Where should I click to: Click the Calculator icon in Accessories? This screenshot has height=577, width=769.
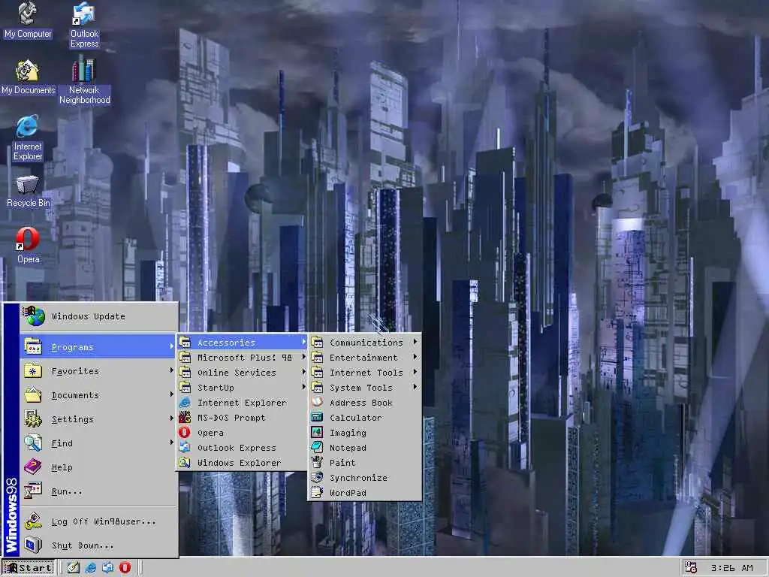pyautogui.click(x=318, y=418)
